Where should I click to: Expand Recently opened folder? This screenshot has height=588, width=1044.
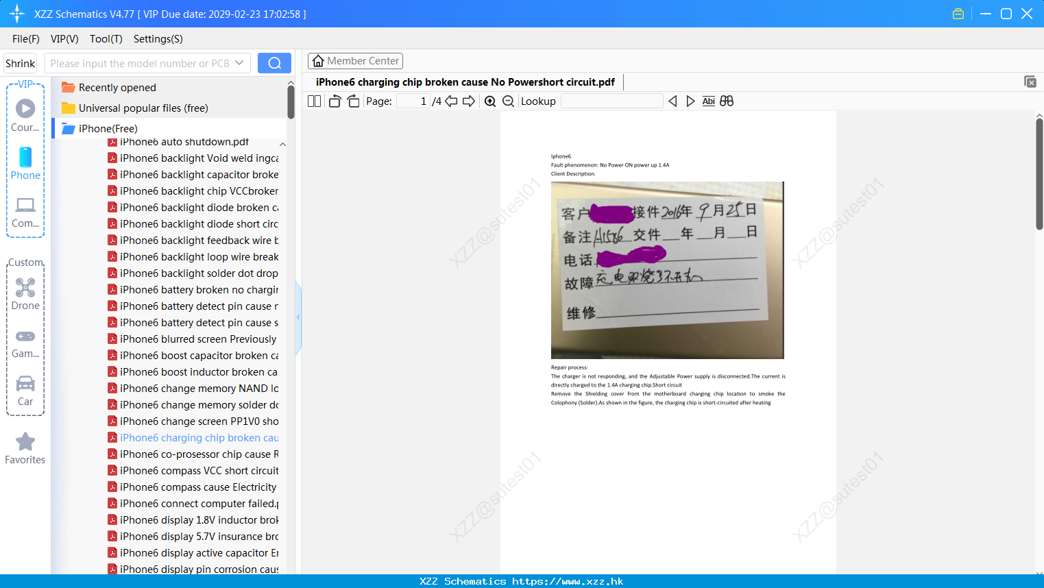117,88
